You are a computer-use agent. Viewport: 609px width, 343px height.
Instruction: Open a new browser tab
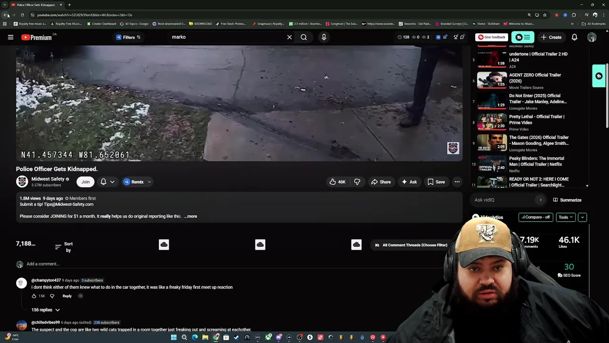(69, 5)
